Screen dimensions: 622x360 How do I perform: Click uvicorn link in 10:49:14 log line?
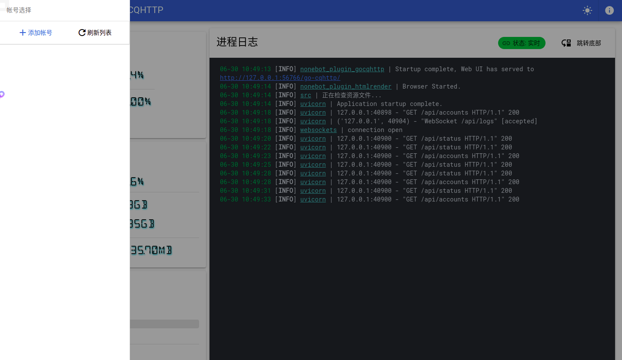[x=313, y=104]
